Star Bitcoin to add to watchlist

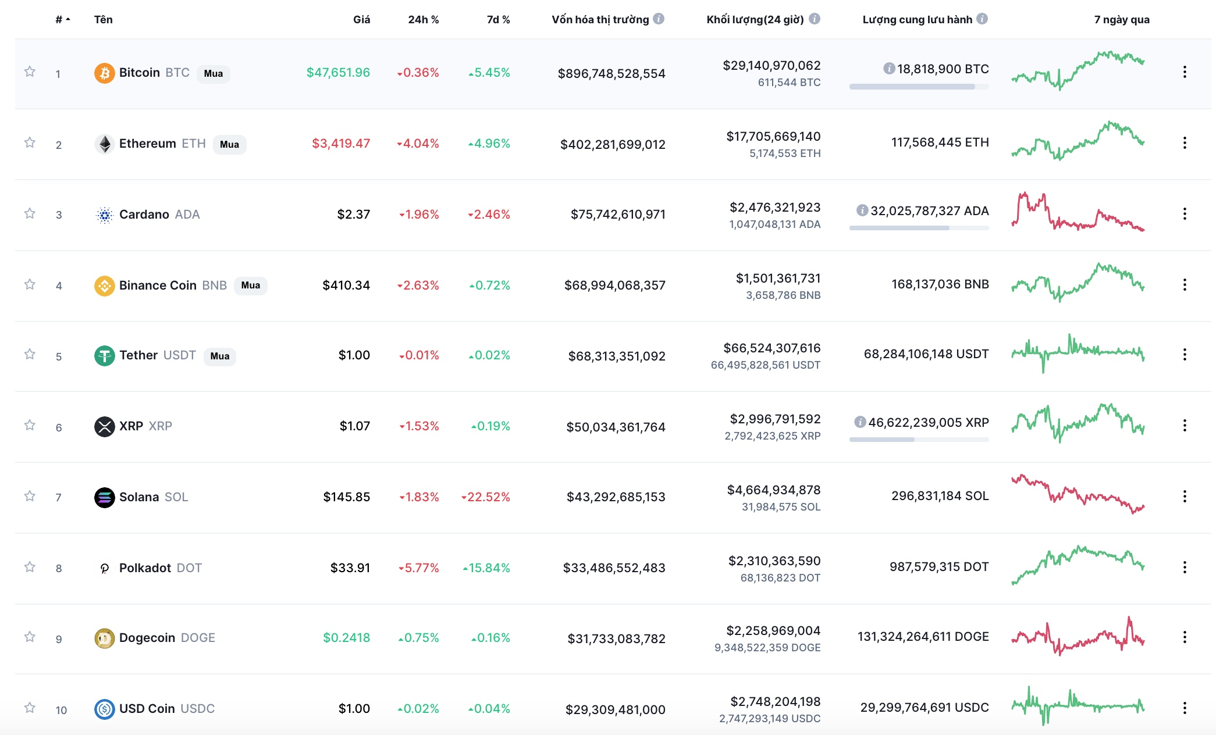pos(30,72)
